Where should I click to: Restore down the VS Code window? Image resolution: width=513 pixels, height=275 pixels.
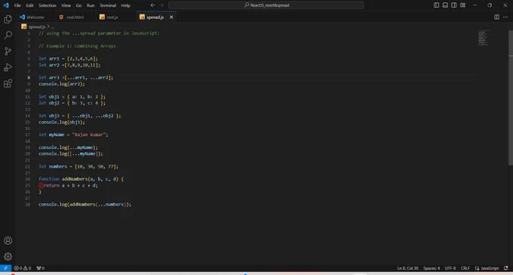[490, 5]
